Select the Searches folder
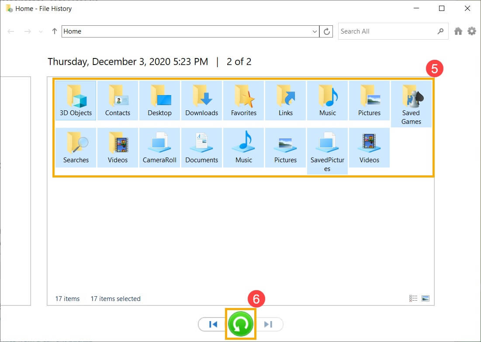The height and width of the screenshot is (342, 481). click(76, 147)
